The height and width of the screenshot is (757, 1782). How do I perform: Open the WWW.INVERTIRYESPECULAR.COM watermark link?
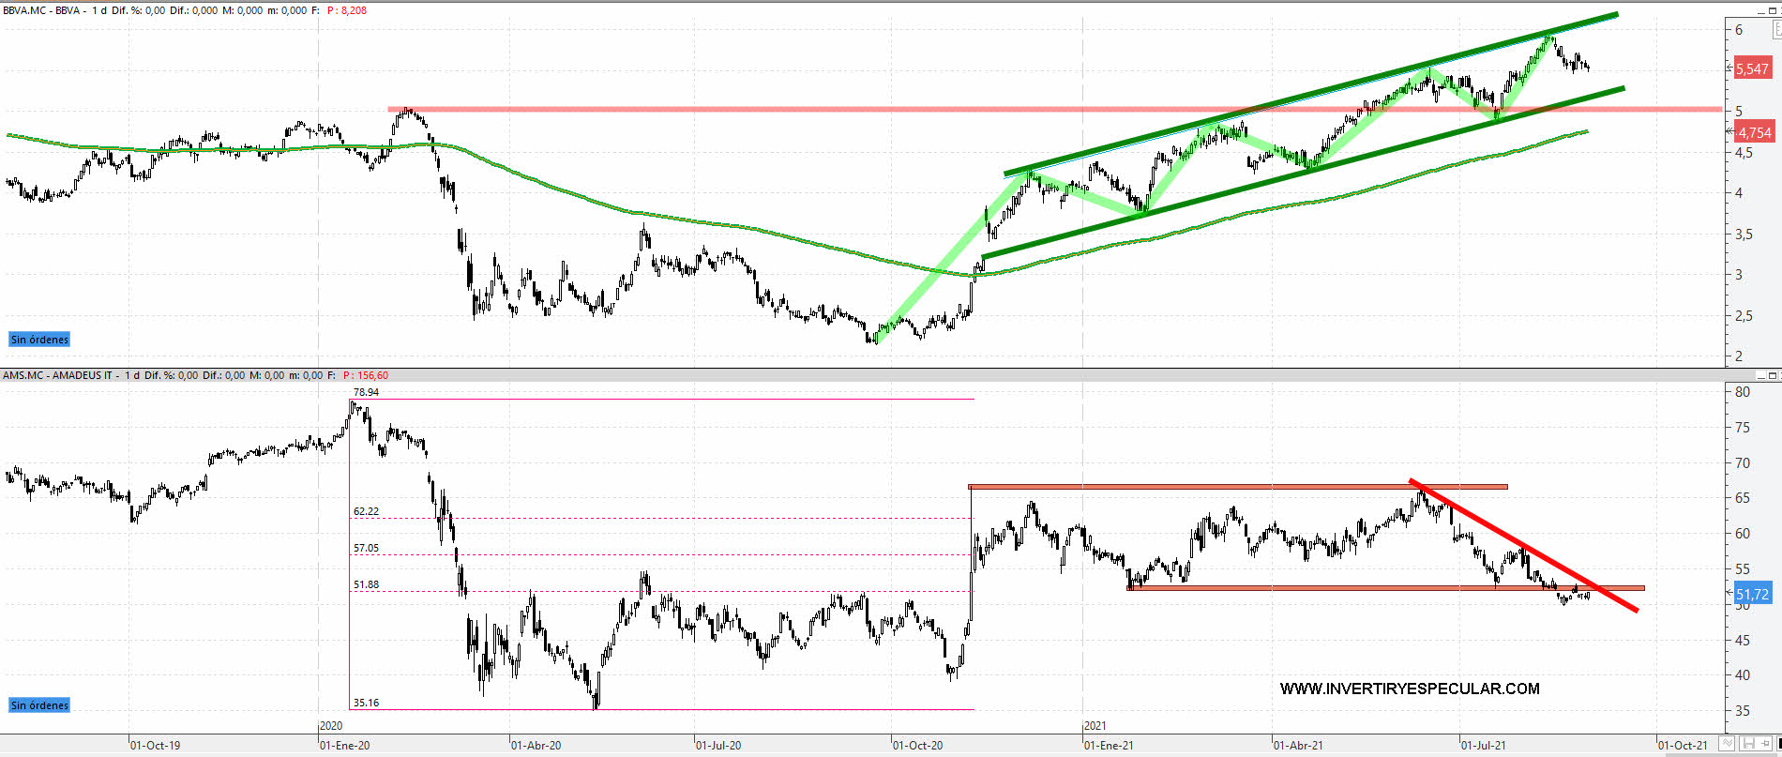(x=1409, y=689)
